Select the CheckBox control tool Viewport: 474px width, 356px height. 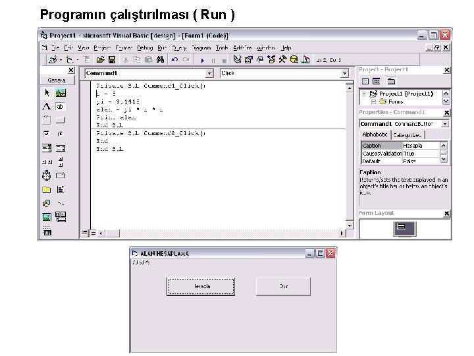click(x=47, y=134)
